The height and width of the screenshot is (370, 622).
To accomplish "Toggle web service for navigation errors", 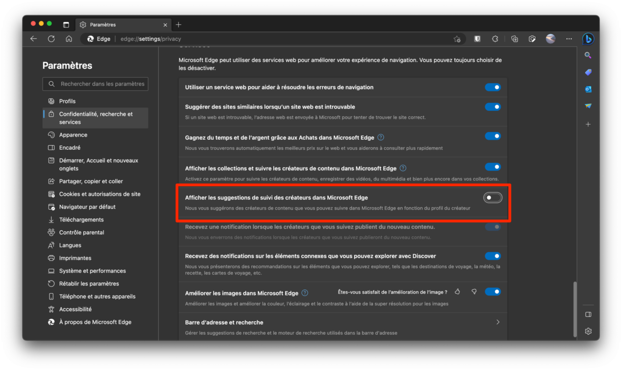I will (493, 87).
